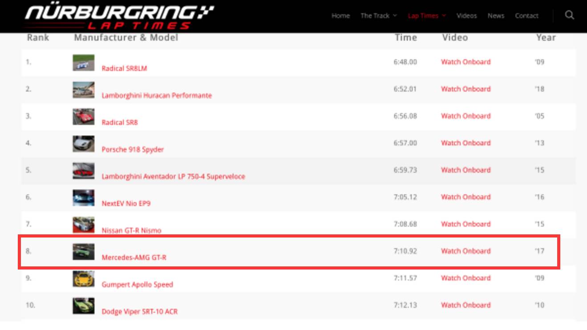
Task: Expand The Track dropdown menu
Action: 378,16
